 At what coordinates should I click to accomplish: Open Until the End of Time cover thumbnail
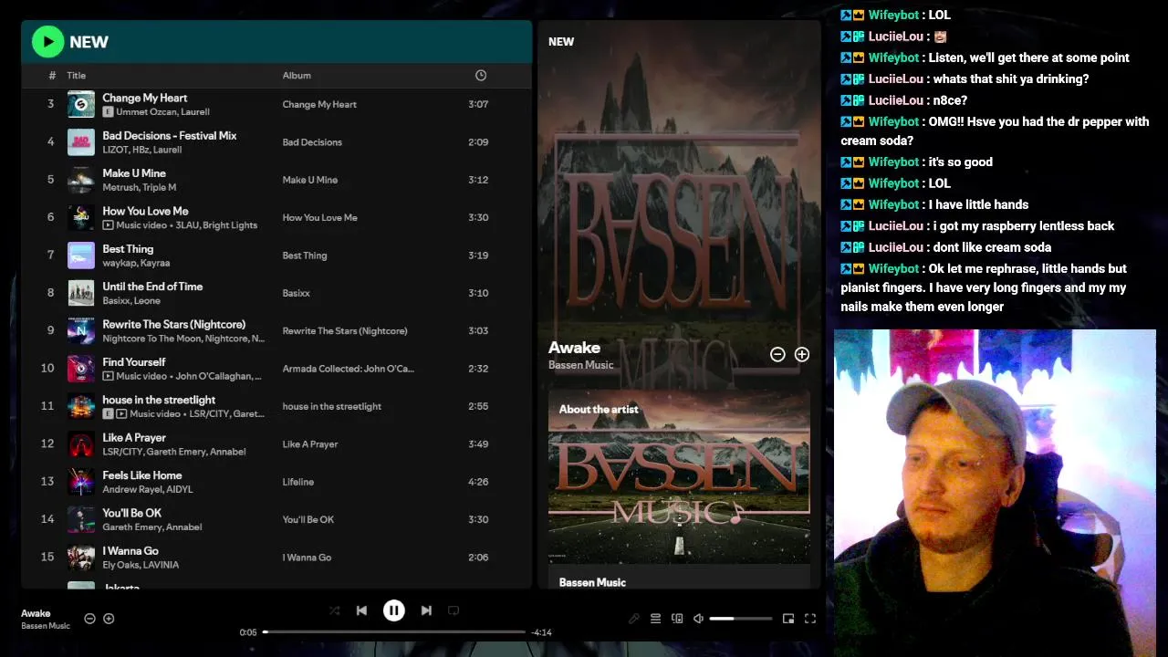pos(81,293)
